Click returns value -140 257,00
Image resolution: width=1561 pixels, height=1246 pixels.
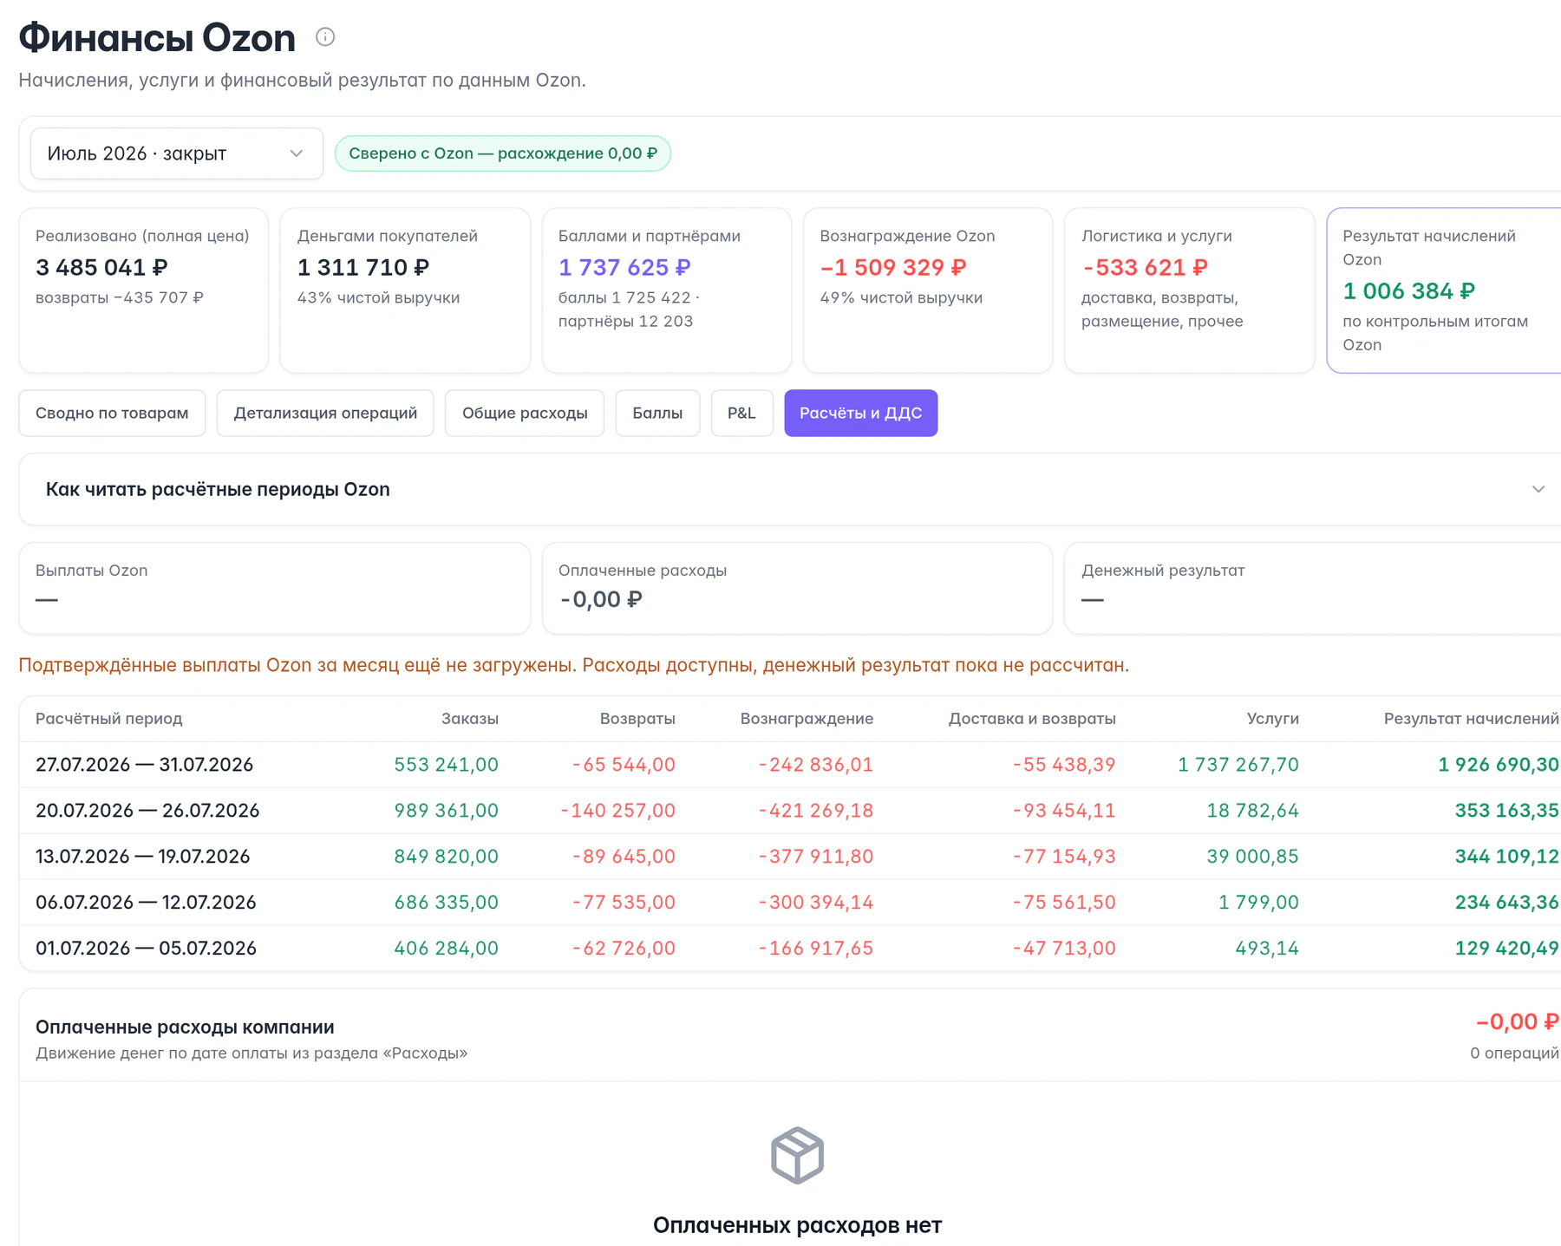618,811
